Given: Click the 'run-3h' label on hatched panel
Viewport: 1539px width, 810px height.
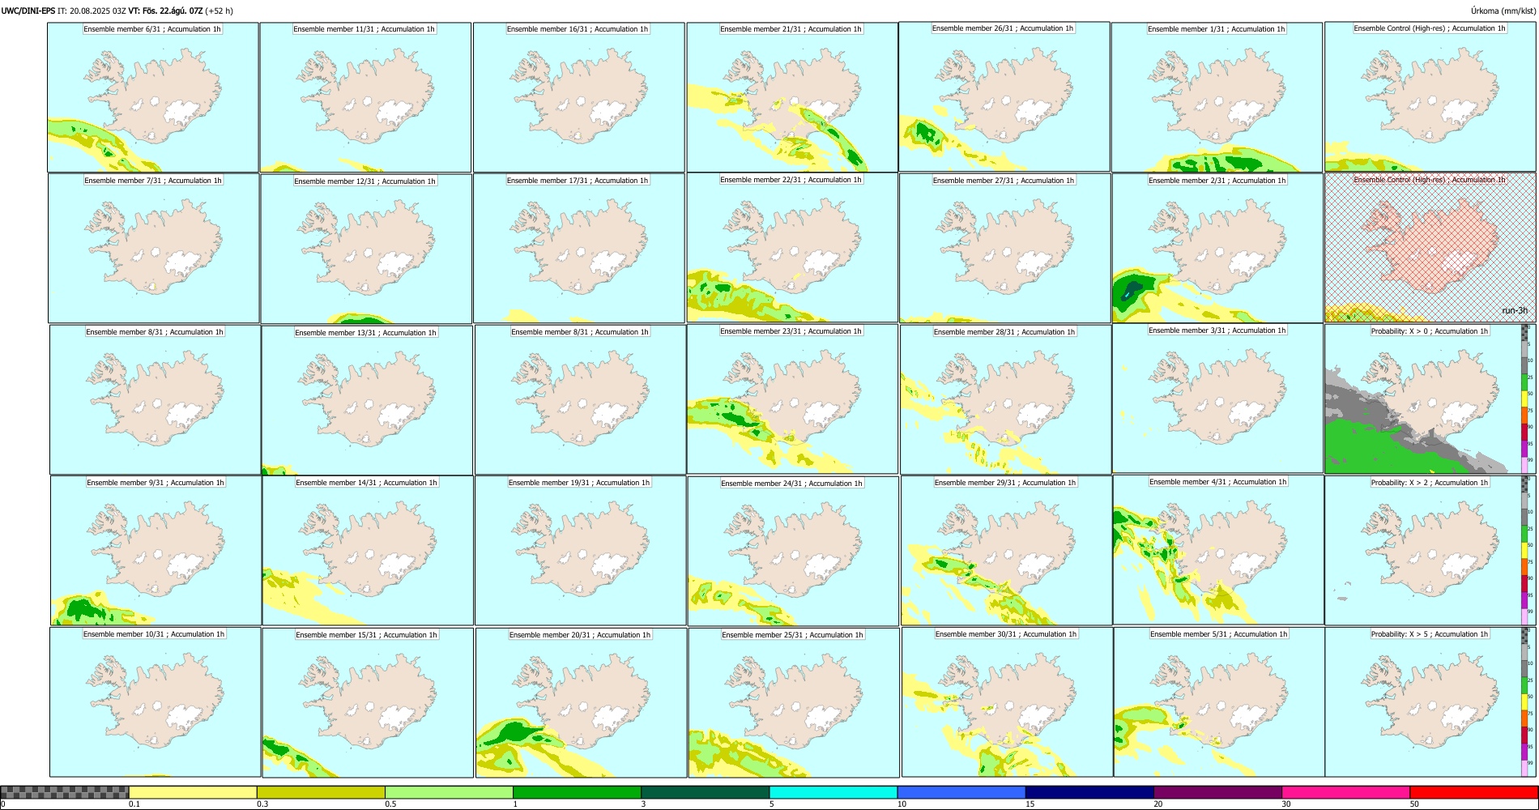Looking at the screenshot, I should tap(1514, 311).
